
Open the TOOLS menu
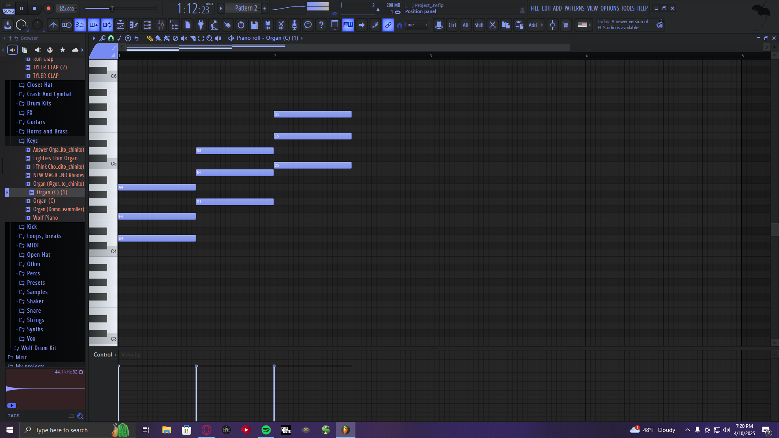point(627,8)
